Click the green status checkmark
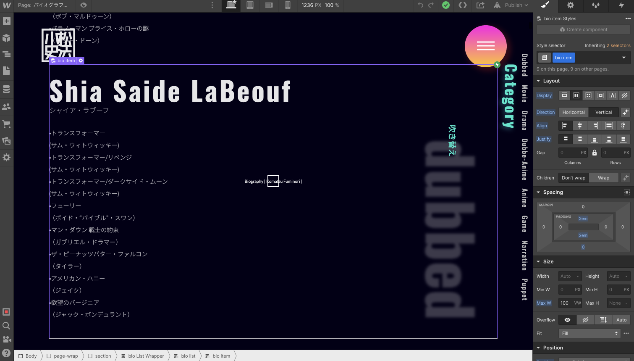Viewport: 634px width, 361px height. 446,5
